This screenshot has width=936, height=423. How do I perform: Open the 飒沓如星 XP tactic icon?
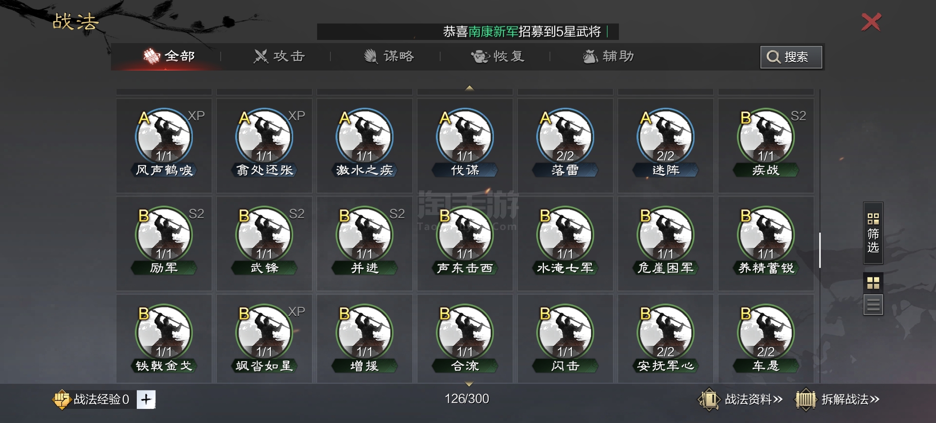264,333
